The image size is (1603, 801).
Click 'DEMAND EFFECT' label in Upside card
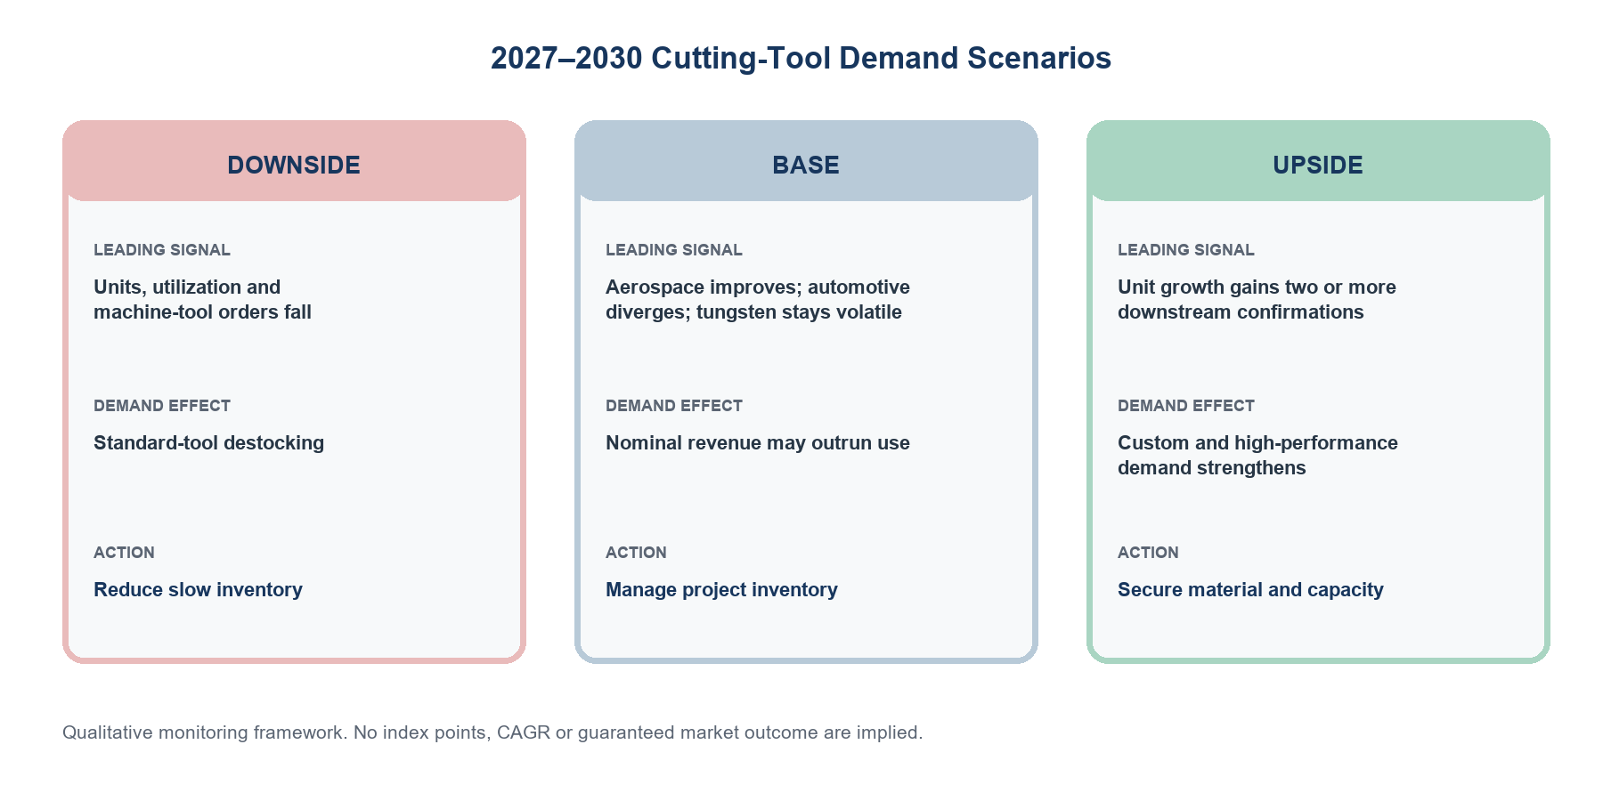(x=1186, y=406)
